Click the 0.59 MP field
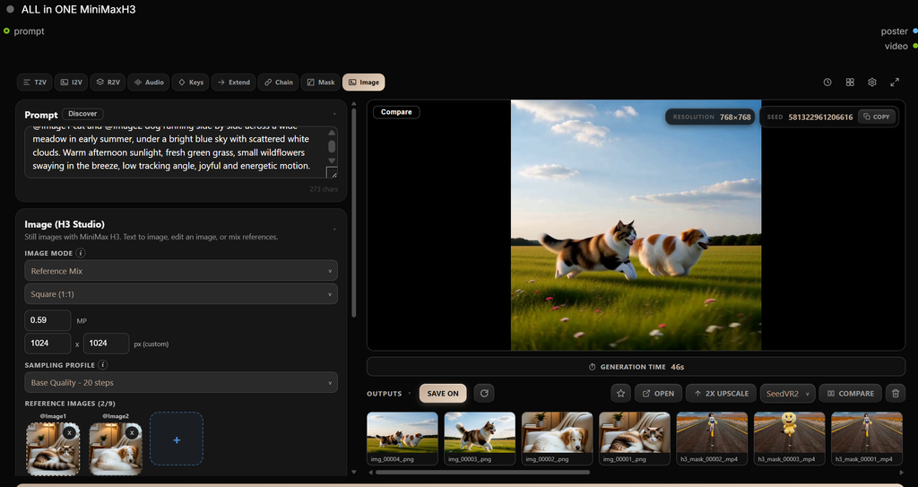Image resolution: width=918 pixels, height=487 pixels. 48,320
